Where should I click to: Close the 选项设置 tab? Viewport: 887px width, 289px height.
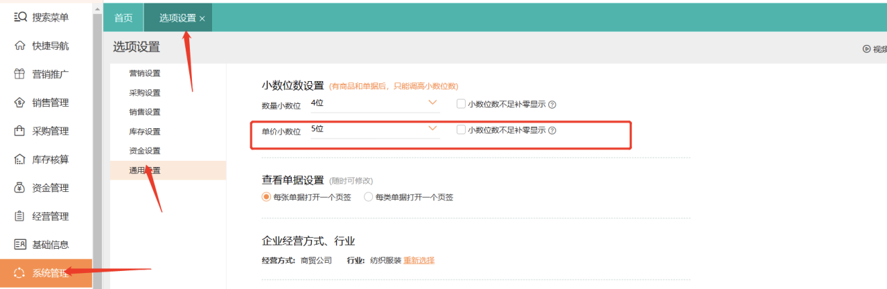pos(202,19)
